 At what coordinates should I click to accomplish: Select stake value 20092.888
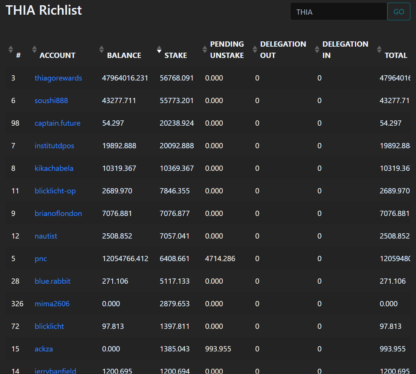[177, 146]
